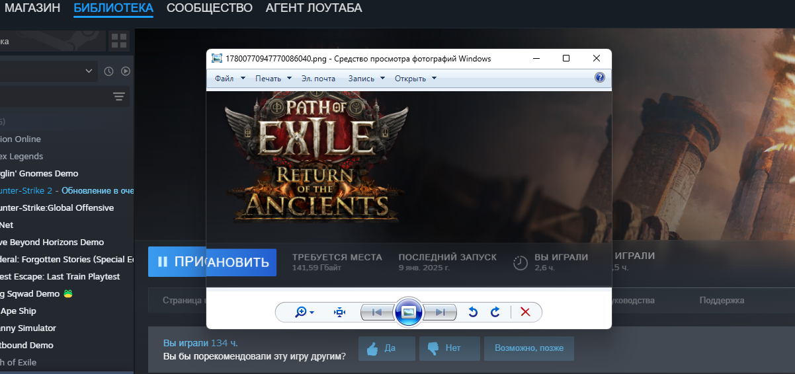Pause the download with the blue Steam button

pyautogui.click(x=177, y=262)
